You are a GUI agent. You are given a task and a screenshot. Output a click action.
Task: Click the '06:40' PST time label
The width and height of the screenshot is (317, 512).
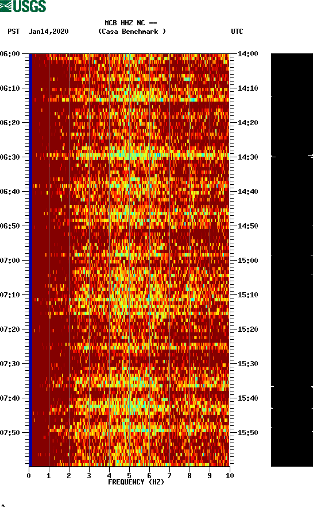tap(10, 191)
